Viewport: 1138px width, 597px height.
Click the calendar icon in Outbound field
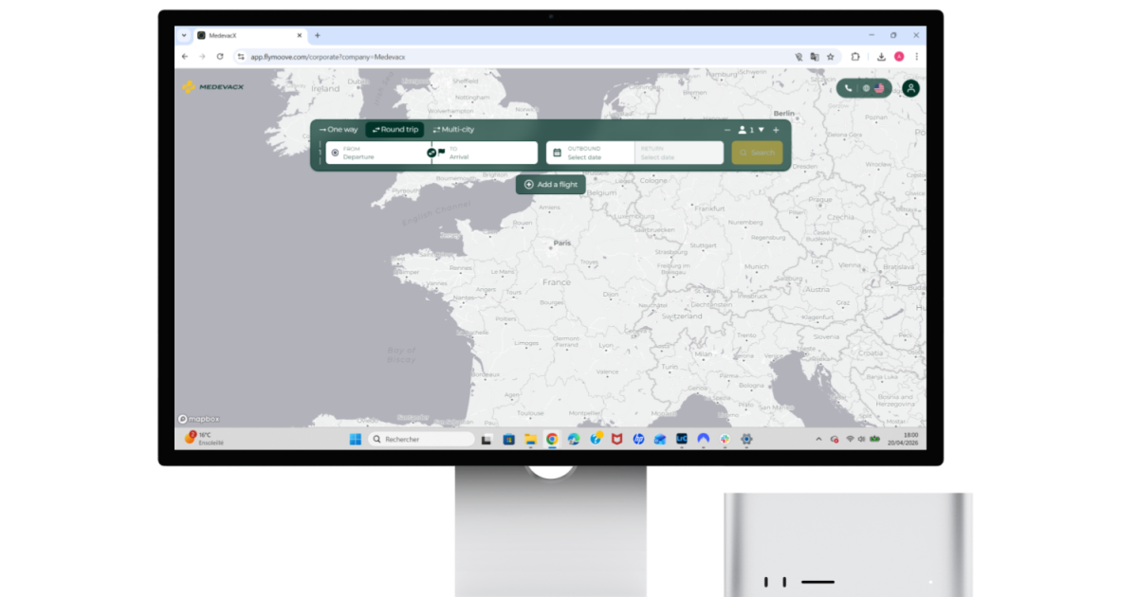coord(556,152)
